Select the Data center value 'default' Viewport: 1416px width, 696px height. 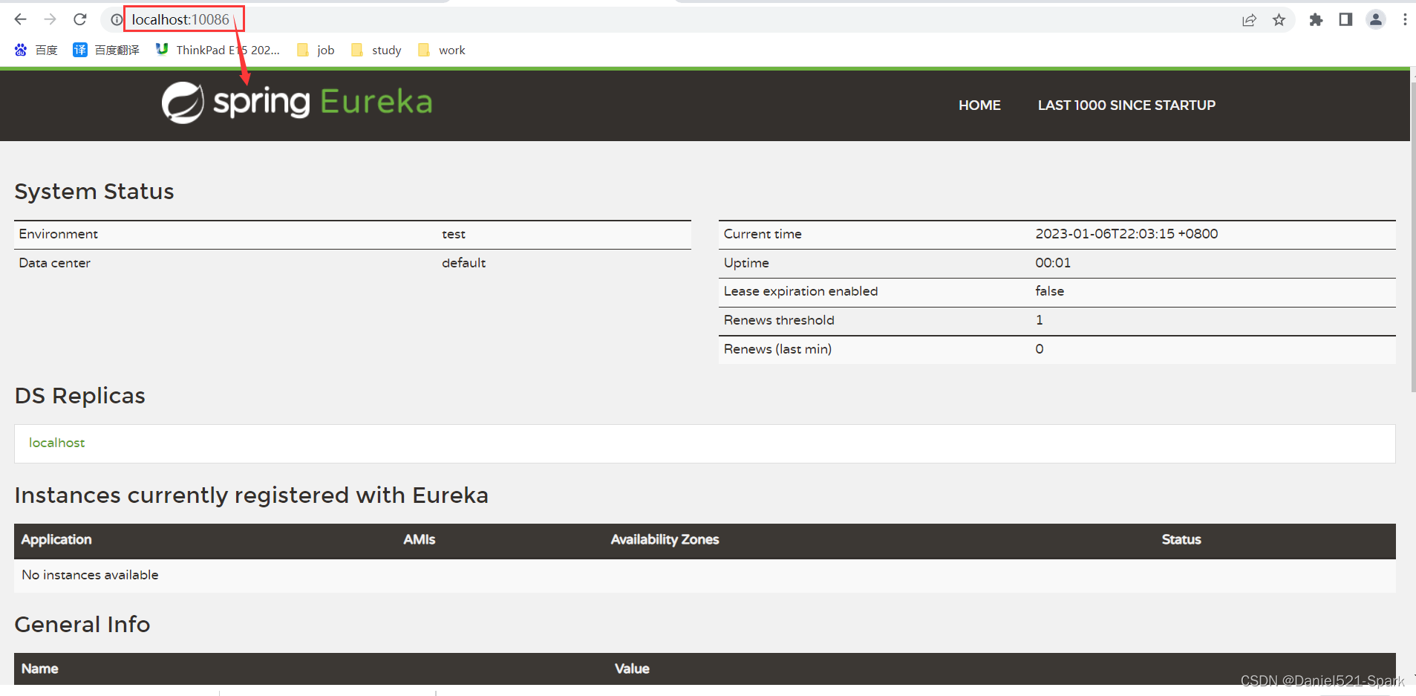(x=464, y=263)
